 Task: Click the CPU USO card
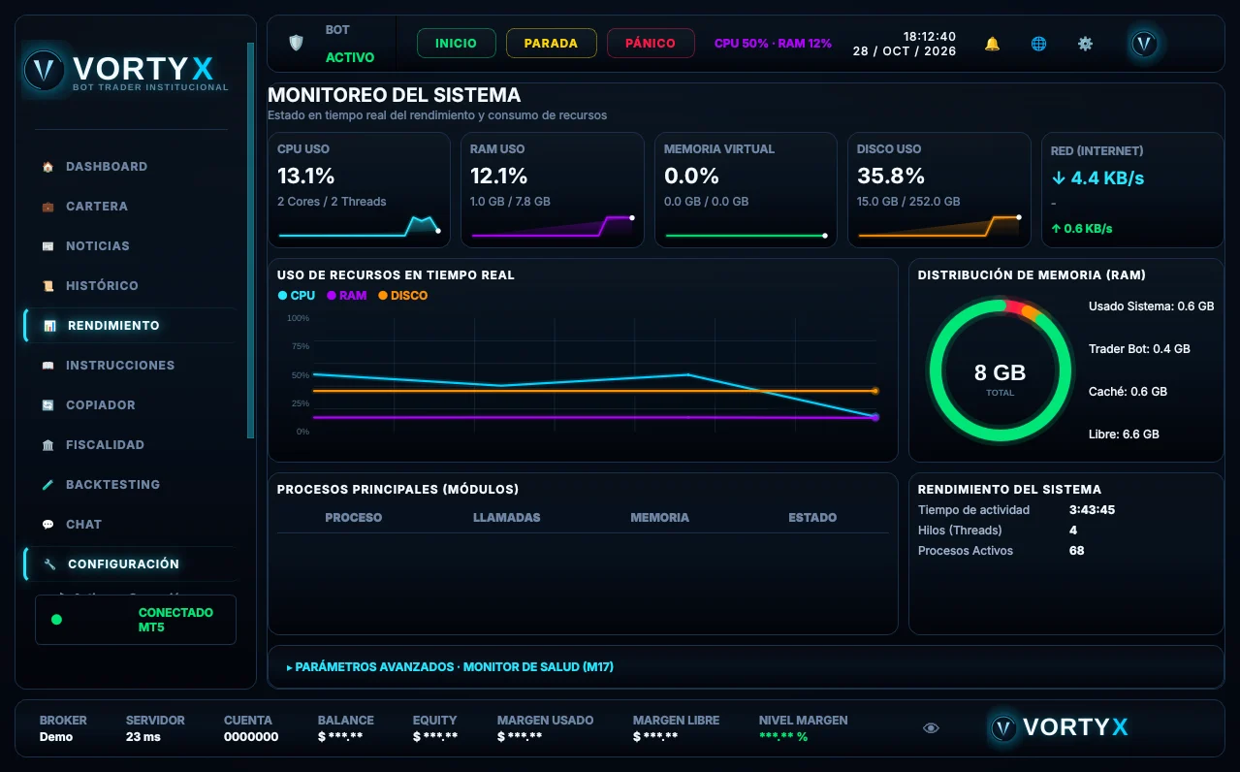pos(359,190)
